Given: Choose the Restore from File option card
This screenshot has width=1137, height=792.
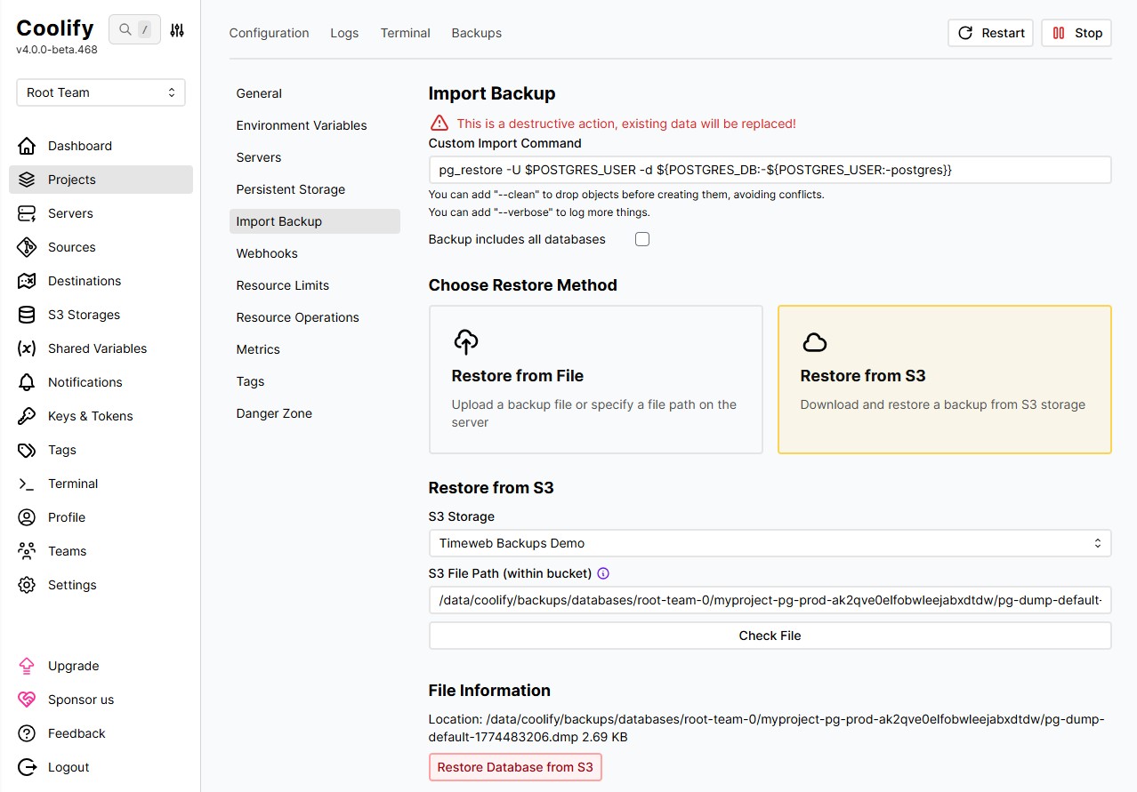Looking at the screenshot, I should 596,380.
